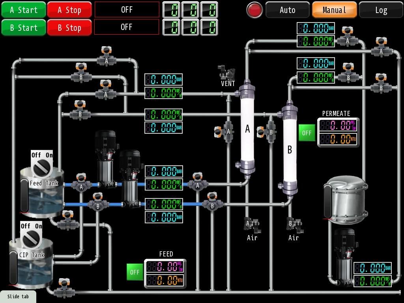
Task: Switch to Auto mode
Action: pyautogui.click(x=287, y=10)
